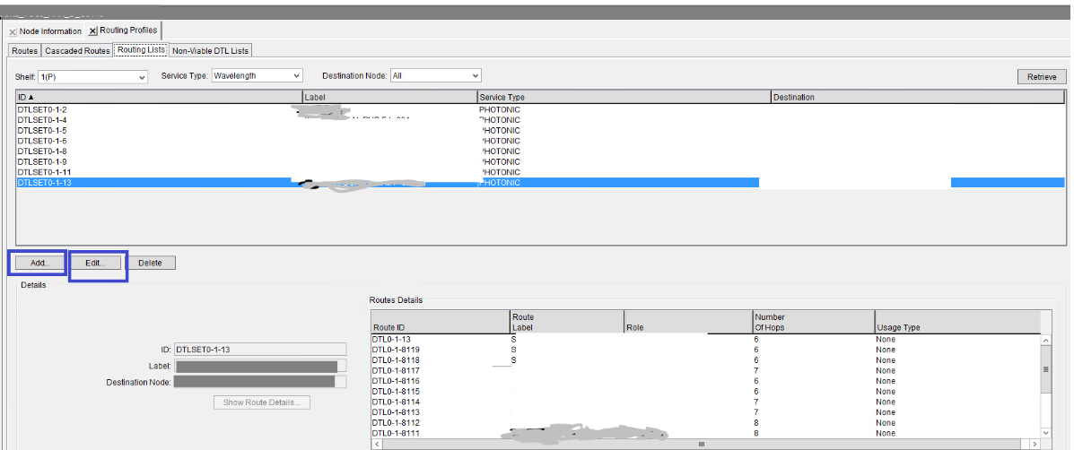Click routes table scroll up arrow
This screenshot has width=1074, height=450.
point(1046,340)
